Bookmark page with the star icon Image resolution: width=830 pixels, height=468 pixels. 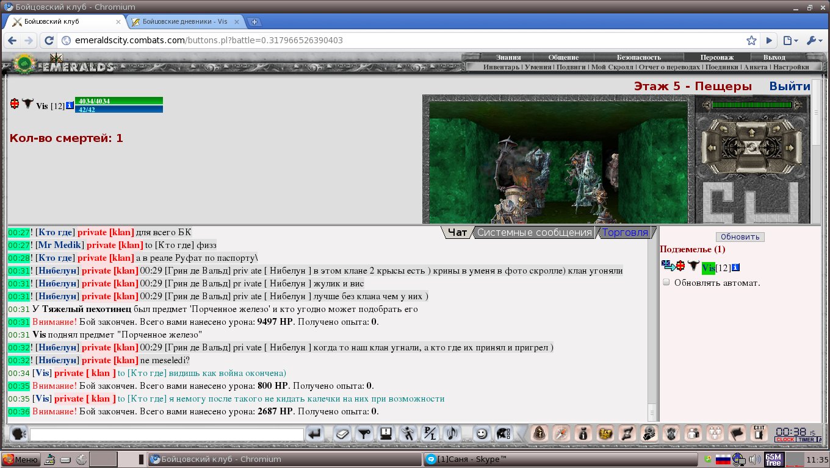click(751, 41)
